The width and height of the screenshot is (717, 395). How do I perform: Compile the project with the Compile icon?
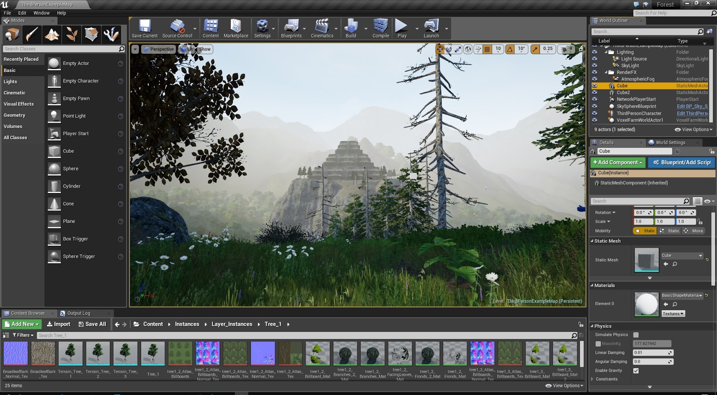pos(380,29)
